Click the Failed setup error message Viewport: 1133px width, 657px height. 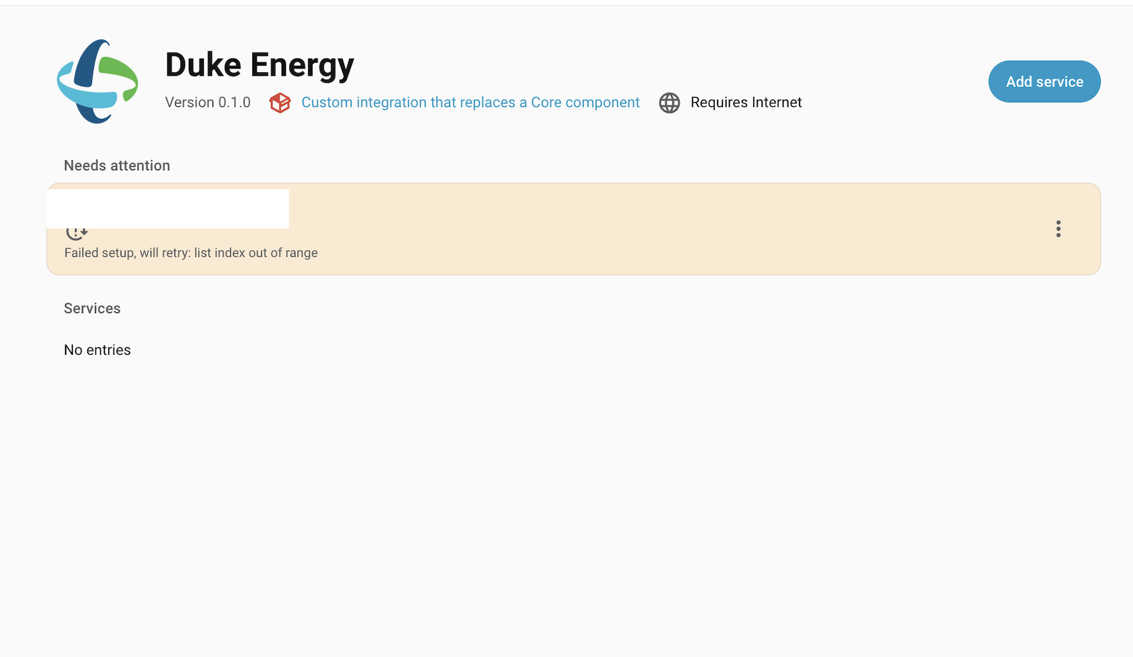(191, 253)
